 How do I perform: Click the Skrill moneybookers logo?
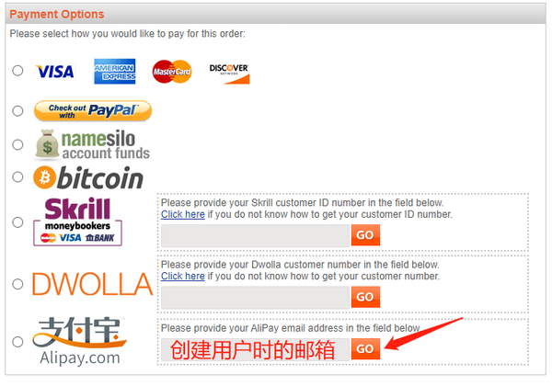(78, 221)
